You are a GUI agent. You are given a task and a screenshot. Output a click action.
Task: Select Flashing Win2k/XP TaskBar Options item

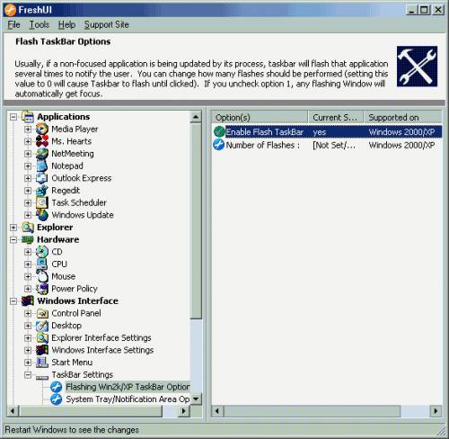pos(128,387)
